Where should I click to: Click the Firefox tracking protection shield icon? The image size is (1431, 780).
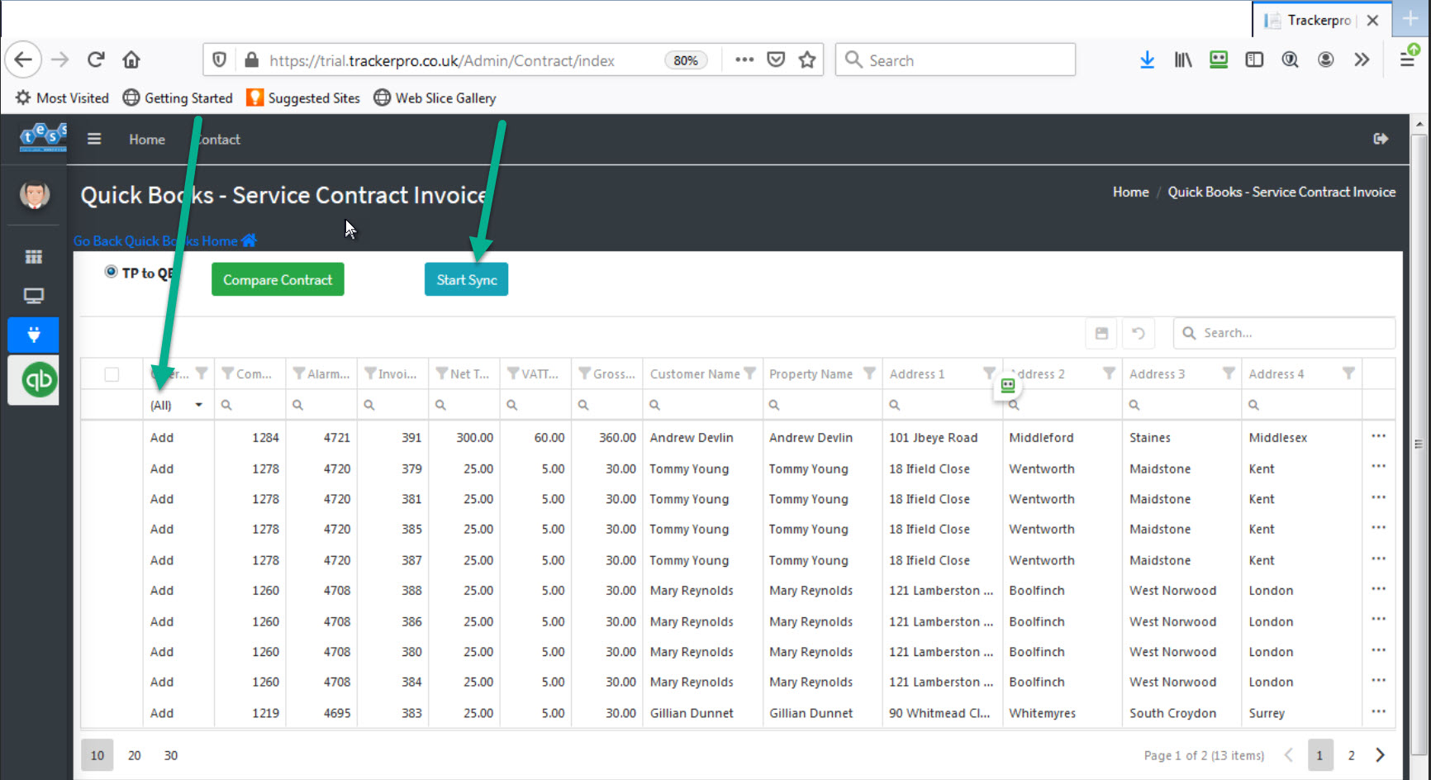click(x=219, y=59)
